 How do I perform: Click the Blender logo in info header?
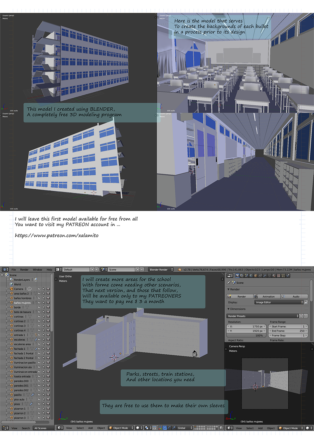click(x=179, y=270)
